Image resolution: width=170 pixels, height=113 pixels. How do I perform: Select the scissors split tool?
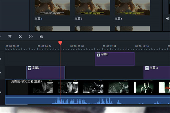coord(20,36)
